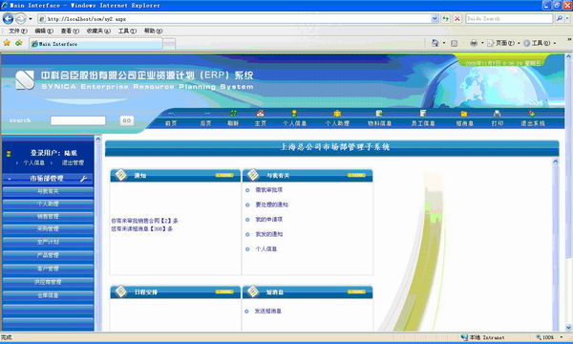Click the search text field beside GO

point(78,120)
